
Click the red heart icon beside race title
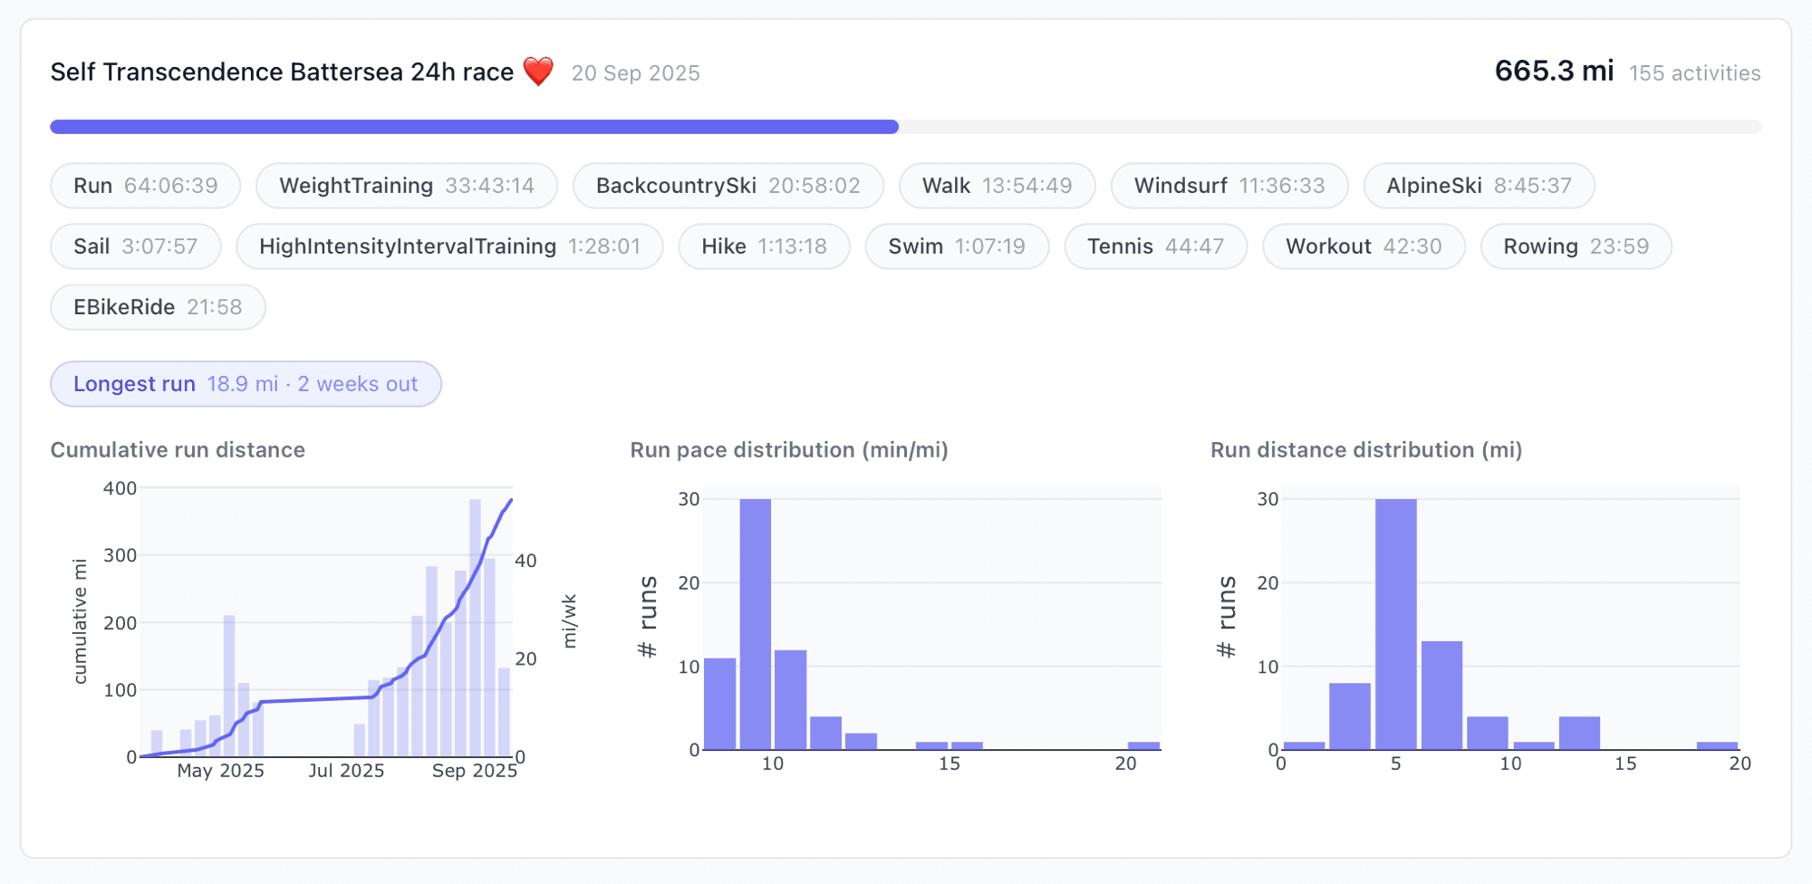[538, 72]
